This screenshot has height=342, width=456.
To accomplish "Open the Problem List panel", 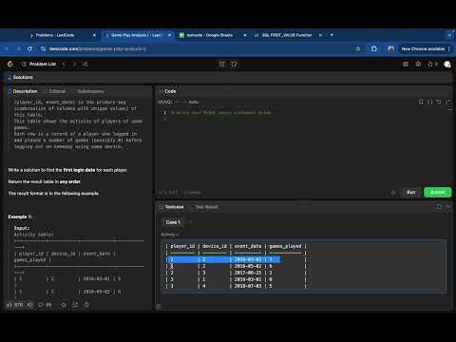I will coord(39,65).
